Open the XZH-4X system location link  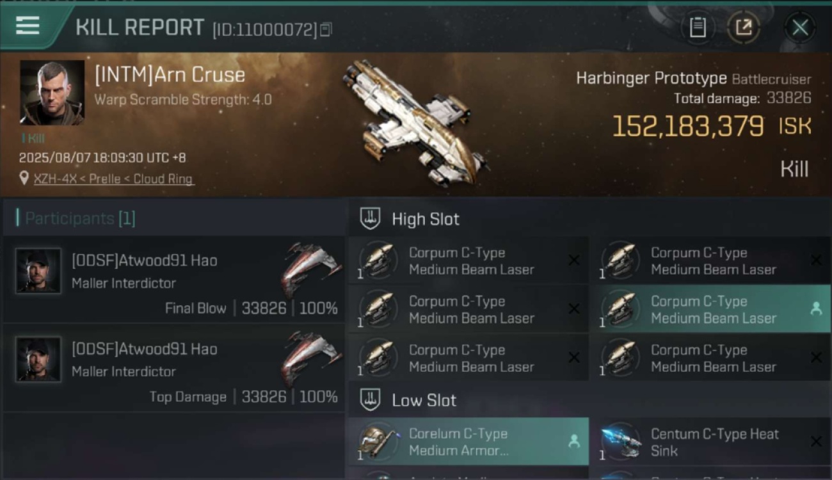[x=113, y=179]
